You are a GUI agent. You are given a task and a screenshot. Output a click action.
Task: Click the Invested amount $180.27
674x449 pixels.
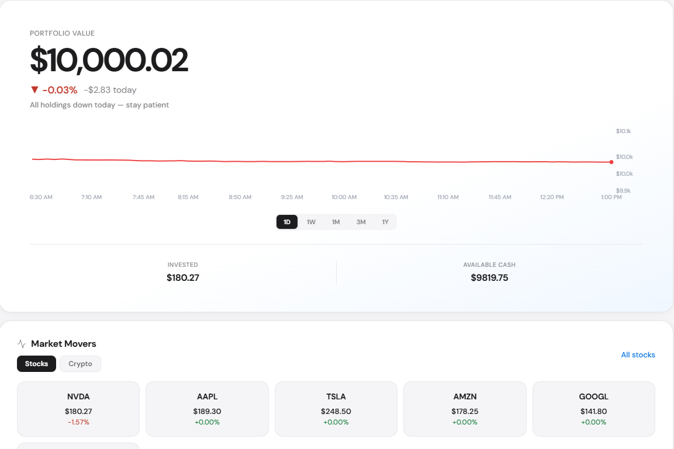tap(183, 277)
